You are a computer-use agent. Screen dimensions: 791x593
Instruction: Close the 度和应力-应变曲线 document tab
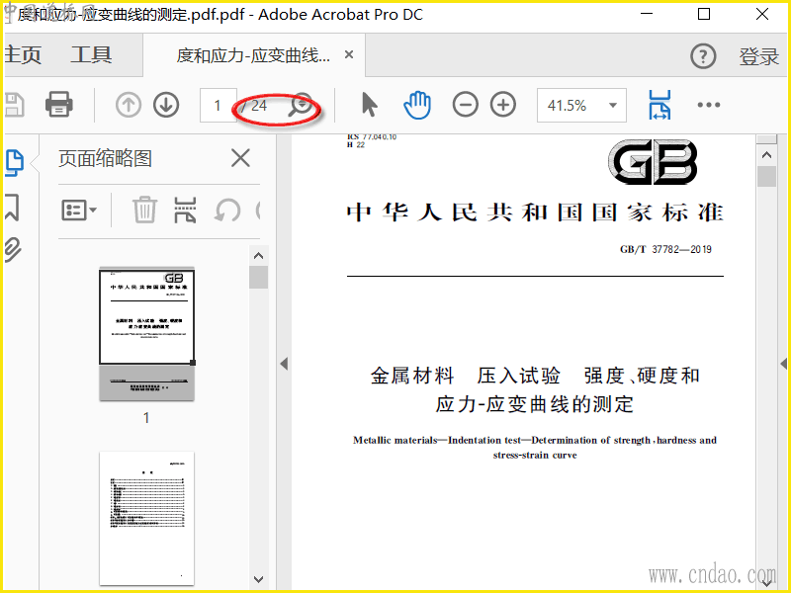349,54
